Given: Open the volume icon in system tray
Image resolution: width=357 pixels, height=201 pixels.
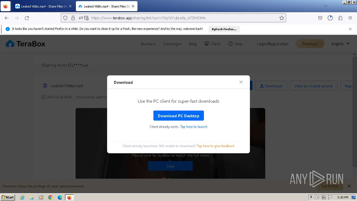Looking at the screenshot, I should (x=317, y=197).
